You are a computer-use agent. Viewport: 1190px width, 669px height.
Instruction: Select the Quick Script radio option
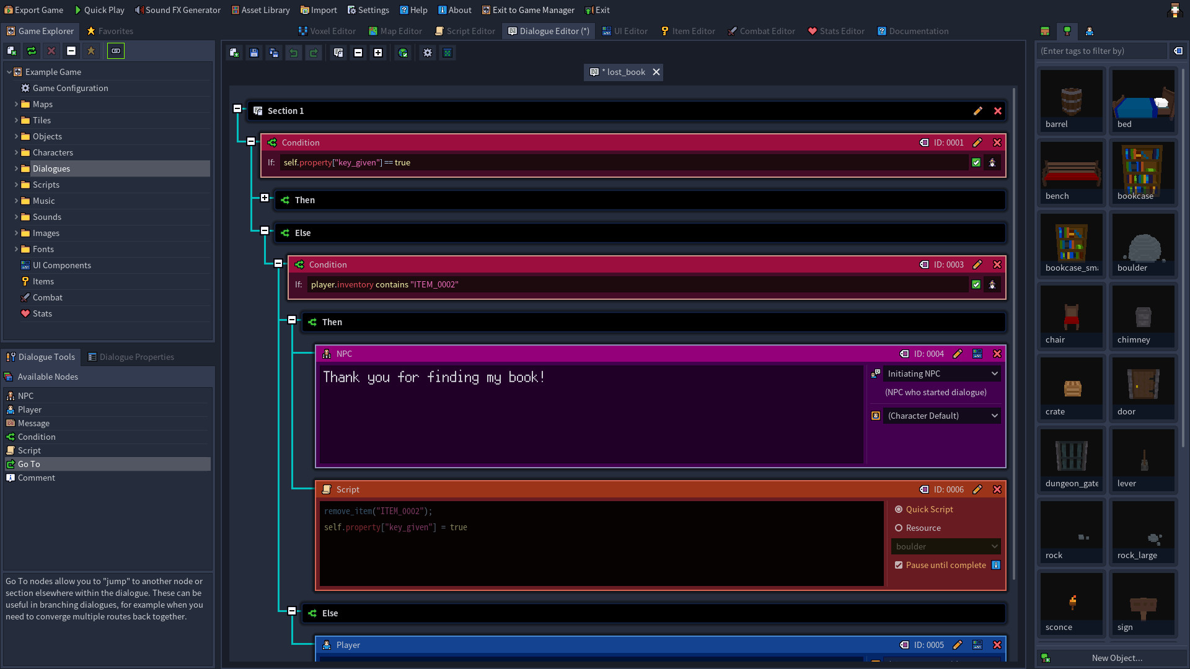click(899, 509)
